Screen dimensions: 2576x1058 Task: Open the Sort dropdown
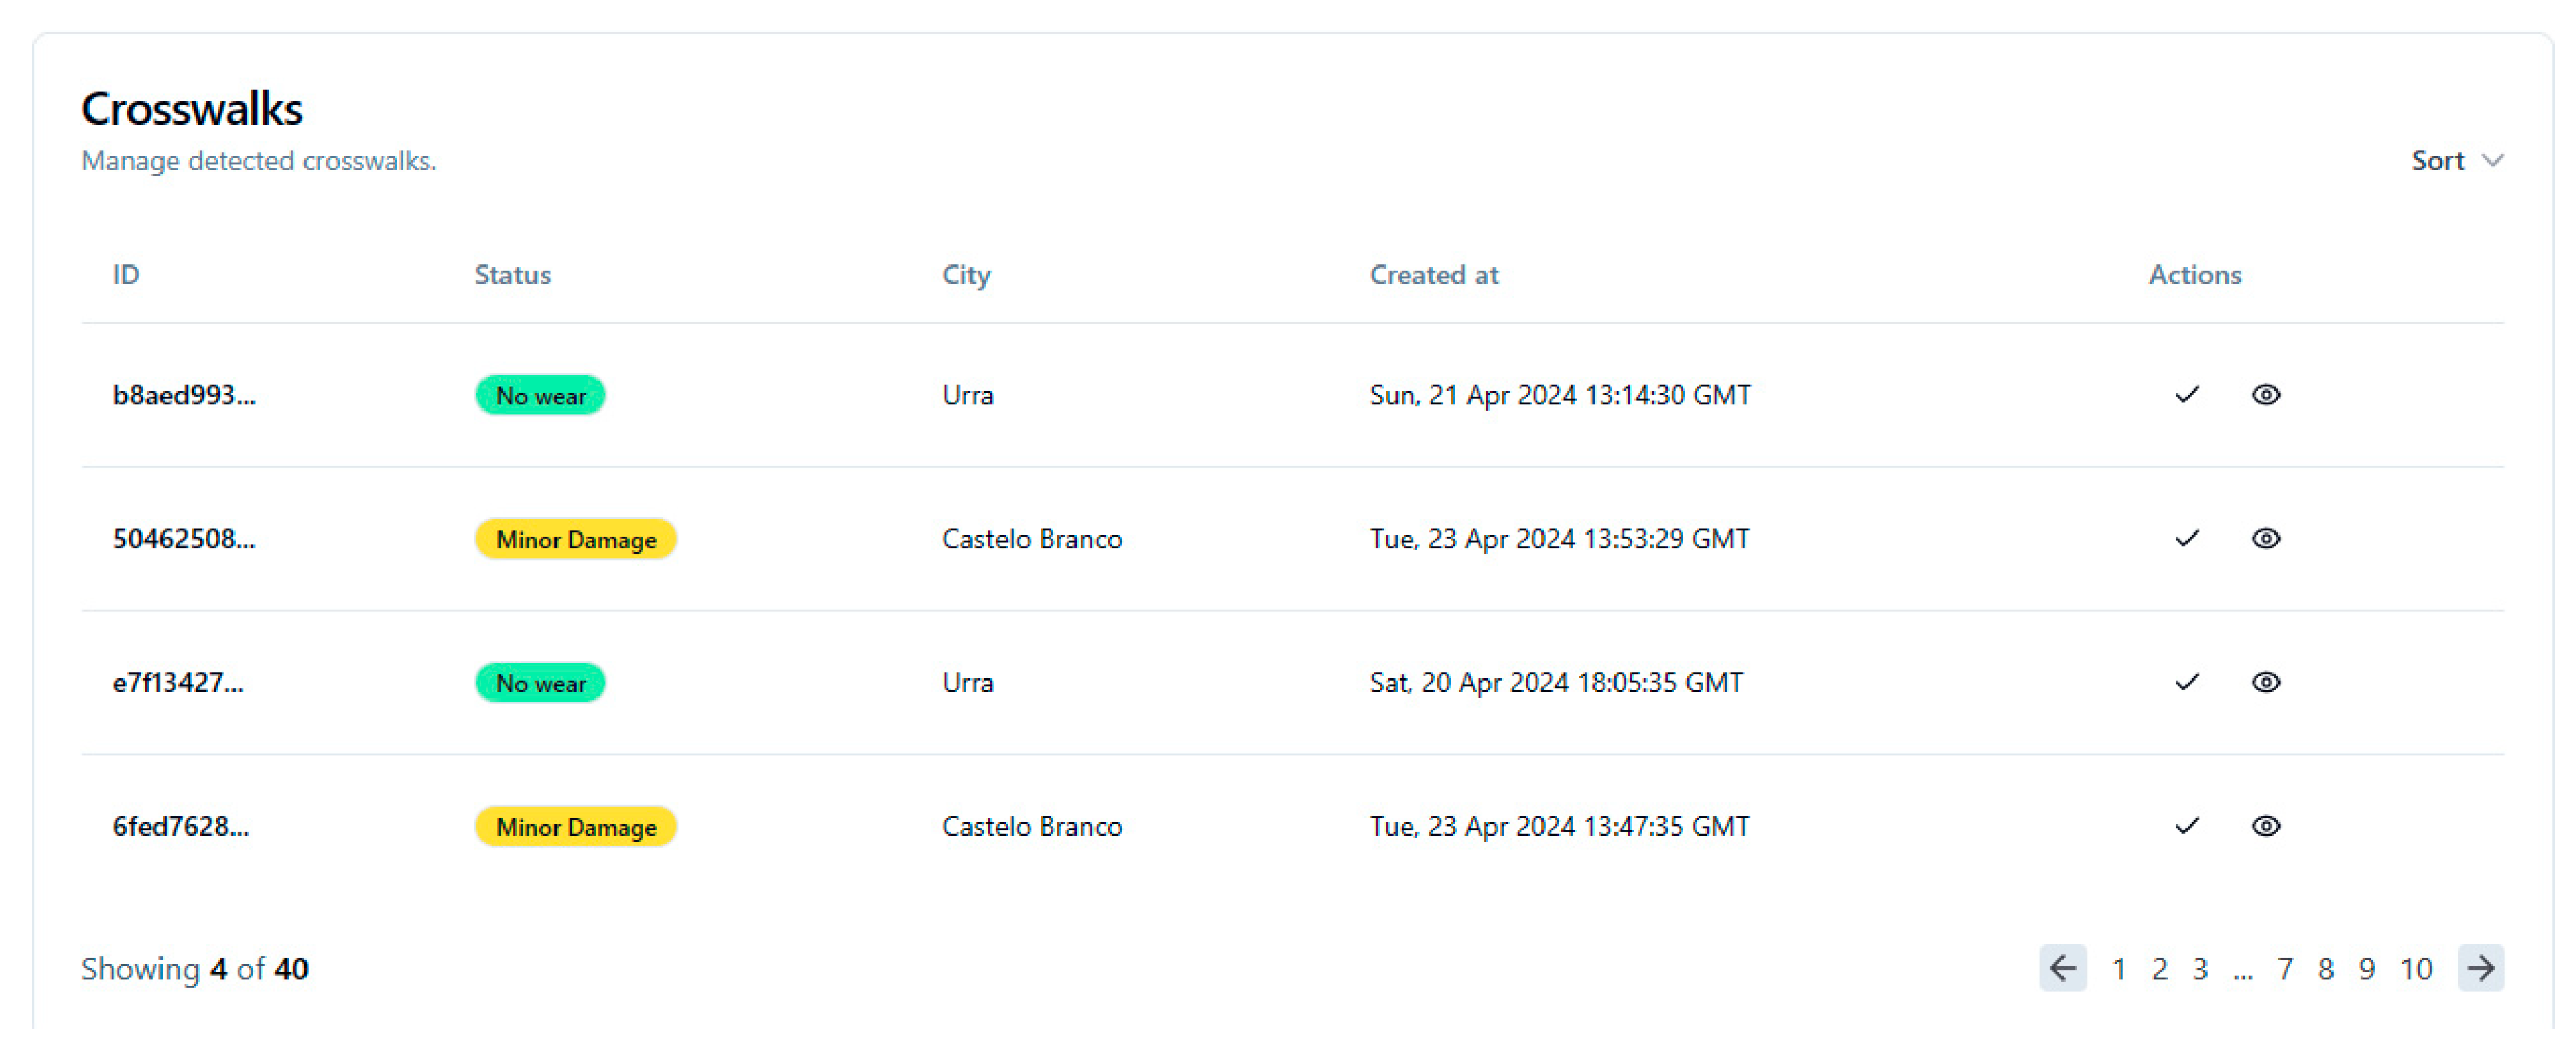pos(2456,161)
